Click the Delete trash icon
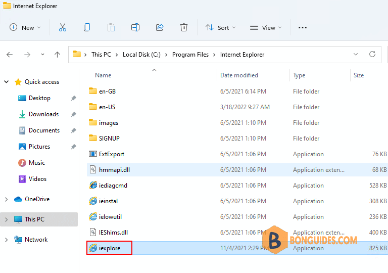 point(184,27)
